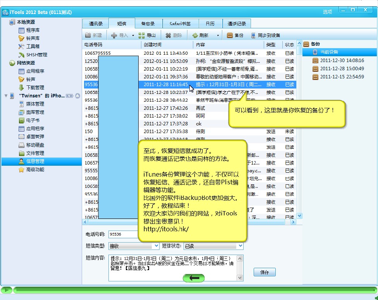Viewport: 378px width, 300px height.
Task: Click 同步到设备 sync to device button
Action: [266, 35]
